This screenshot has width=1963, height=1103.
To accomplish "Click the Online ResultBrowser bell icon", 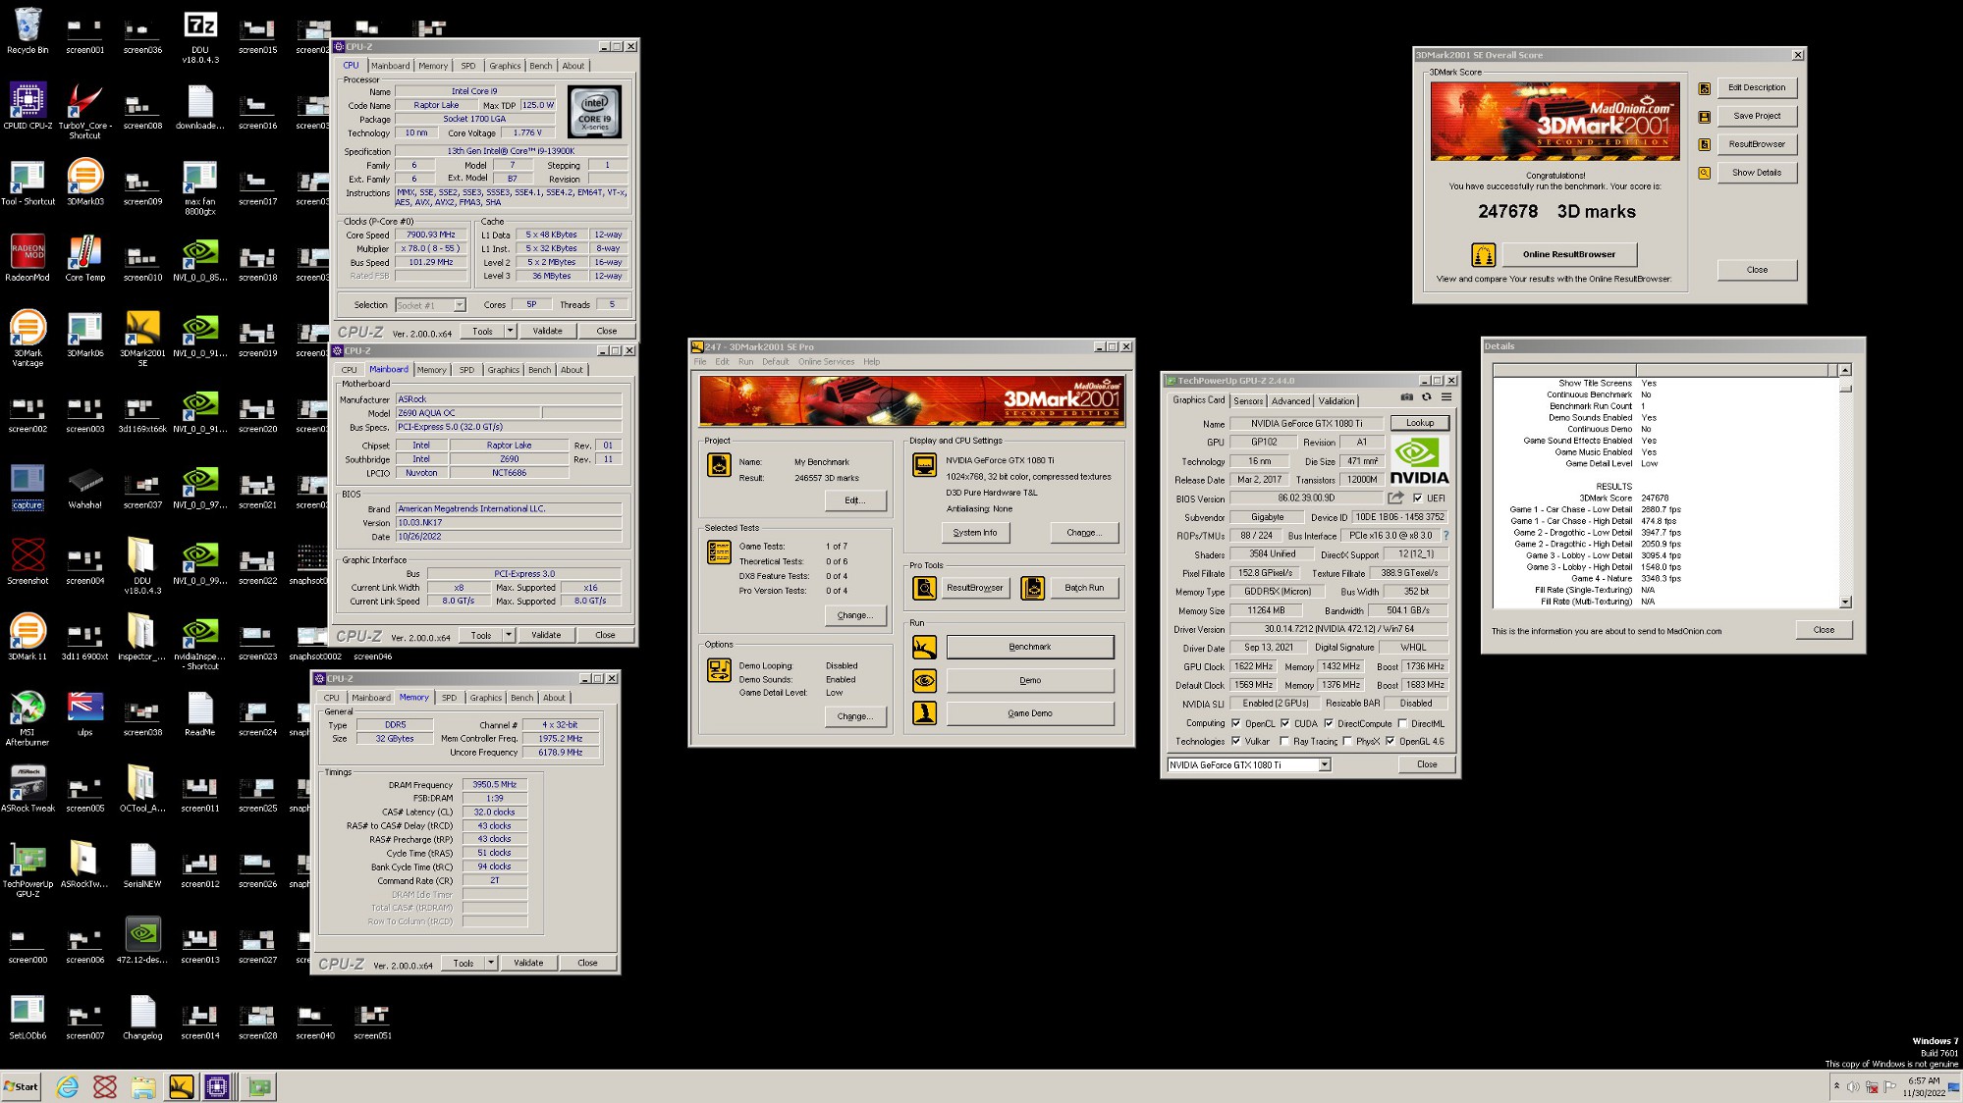I will (x=1483, y=255).
